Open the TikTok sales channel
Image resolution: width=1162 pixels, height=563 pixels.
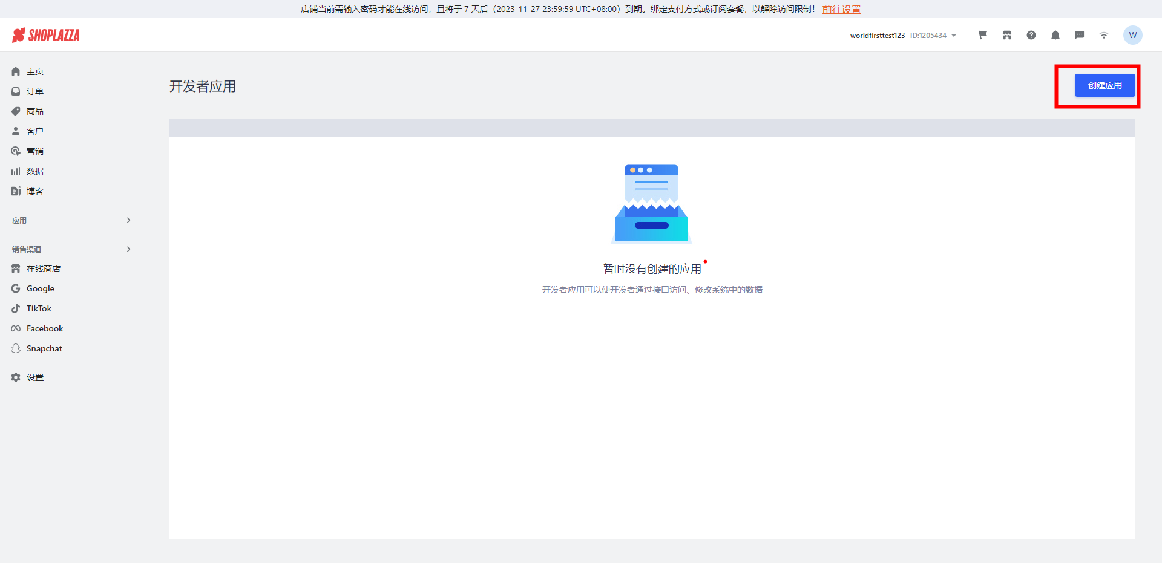(39, 308)
